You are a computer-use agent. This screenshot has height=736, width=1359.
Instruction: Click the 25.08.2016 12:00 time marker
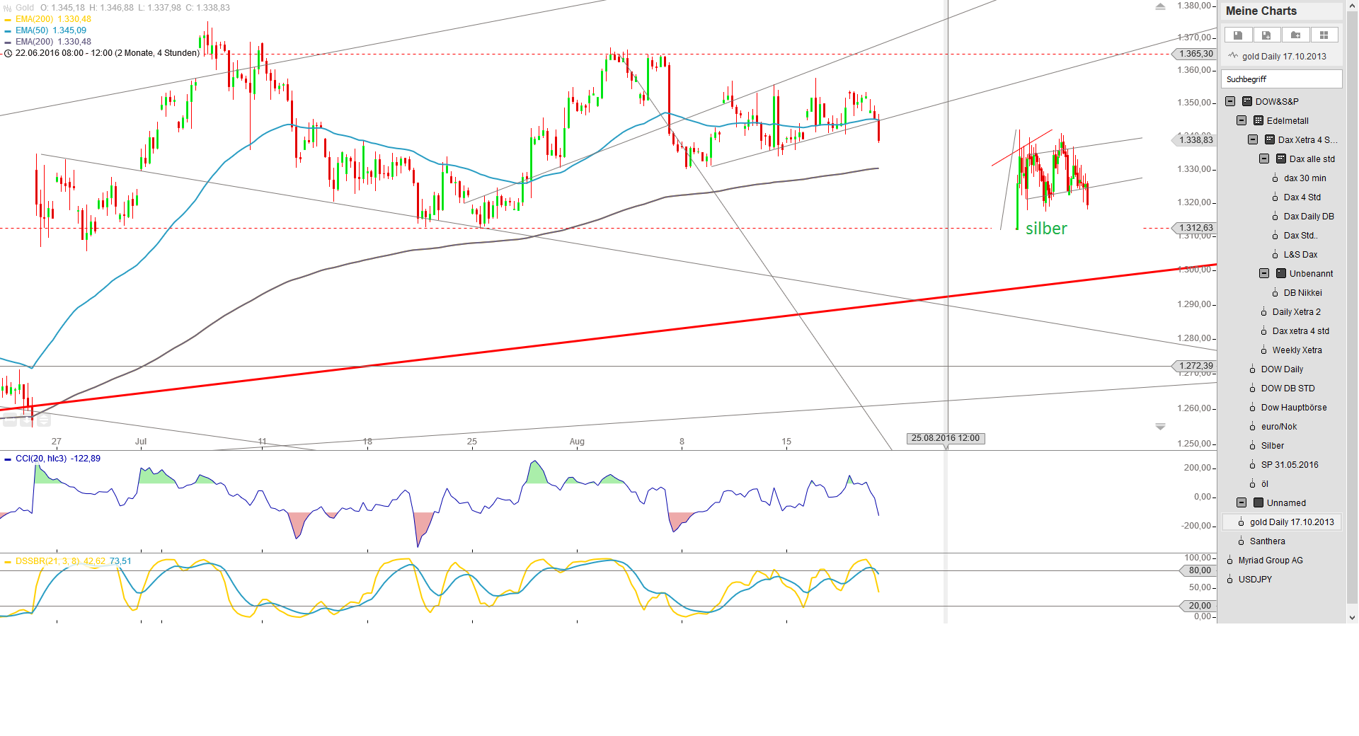(946, 439)
